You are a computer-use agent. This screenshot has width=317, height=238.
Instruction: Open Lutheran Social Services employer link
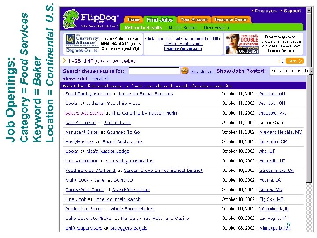(146, 94)
